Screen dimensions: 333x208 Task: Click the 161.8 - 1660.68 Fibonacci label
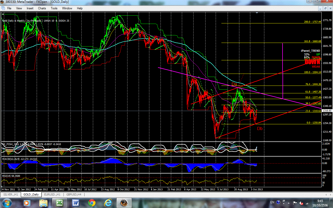tap(312, 41)
